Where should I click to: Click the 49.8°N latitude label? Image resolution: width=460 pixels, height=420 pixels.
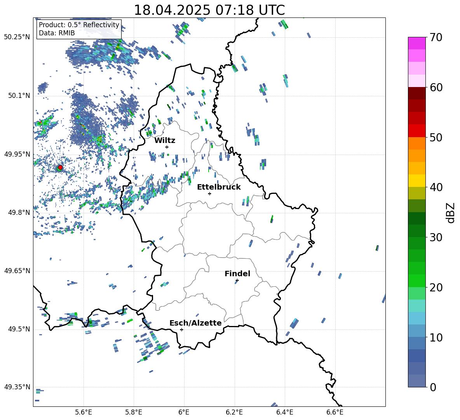19,213
